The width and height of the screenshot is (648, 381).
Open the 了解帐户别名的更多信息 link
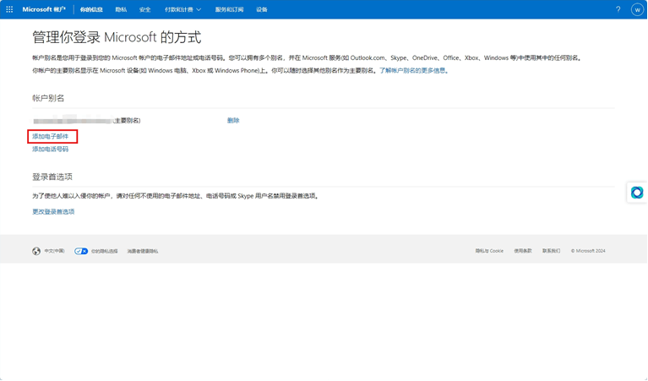coord(412,70)
